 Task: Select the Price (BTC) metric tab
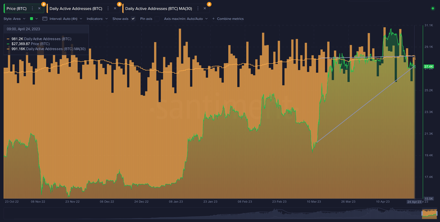pyautogui.click(x=16, y=8)
